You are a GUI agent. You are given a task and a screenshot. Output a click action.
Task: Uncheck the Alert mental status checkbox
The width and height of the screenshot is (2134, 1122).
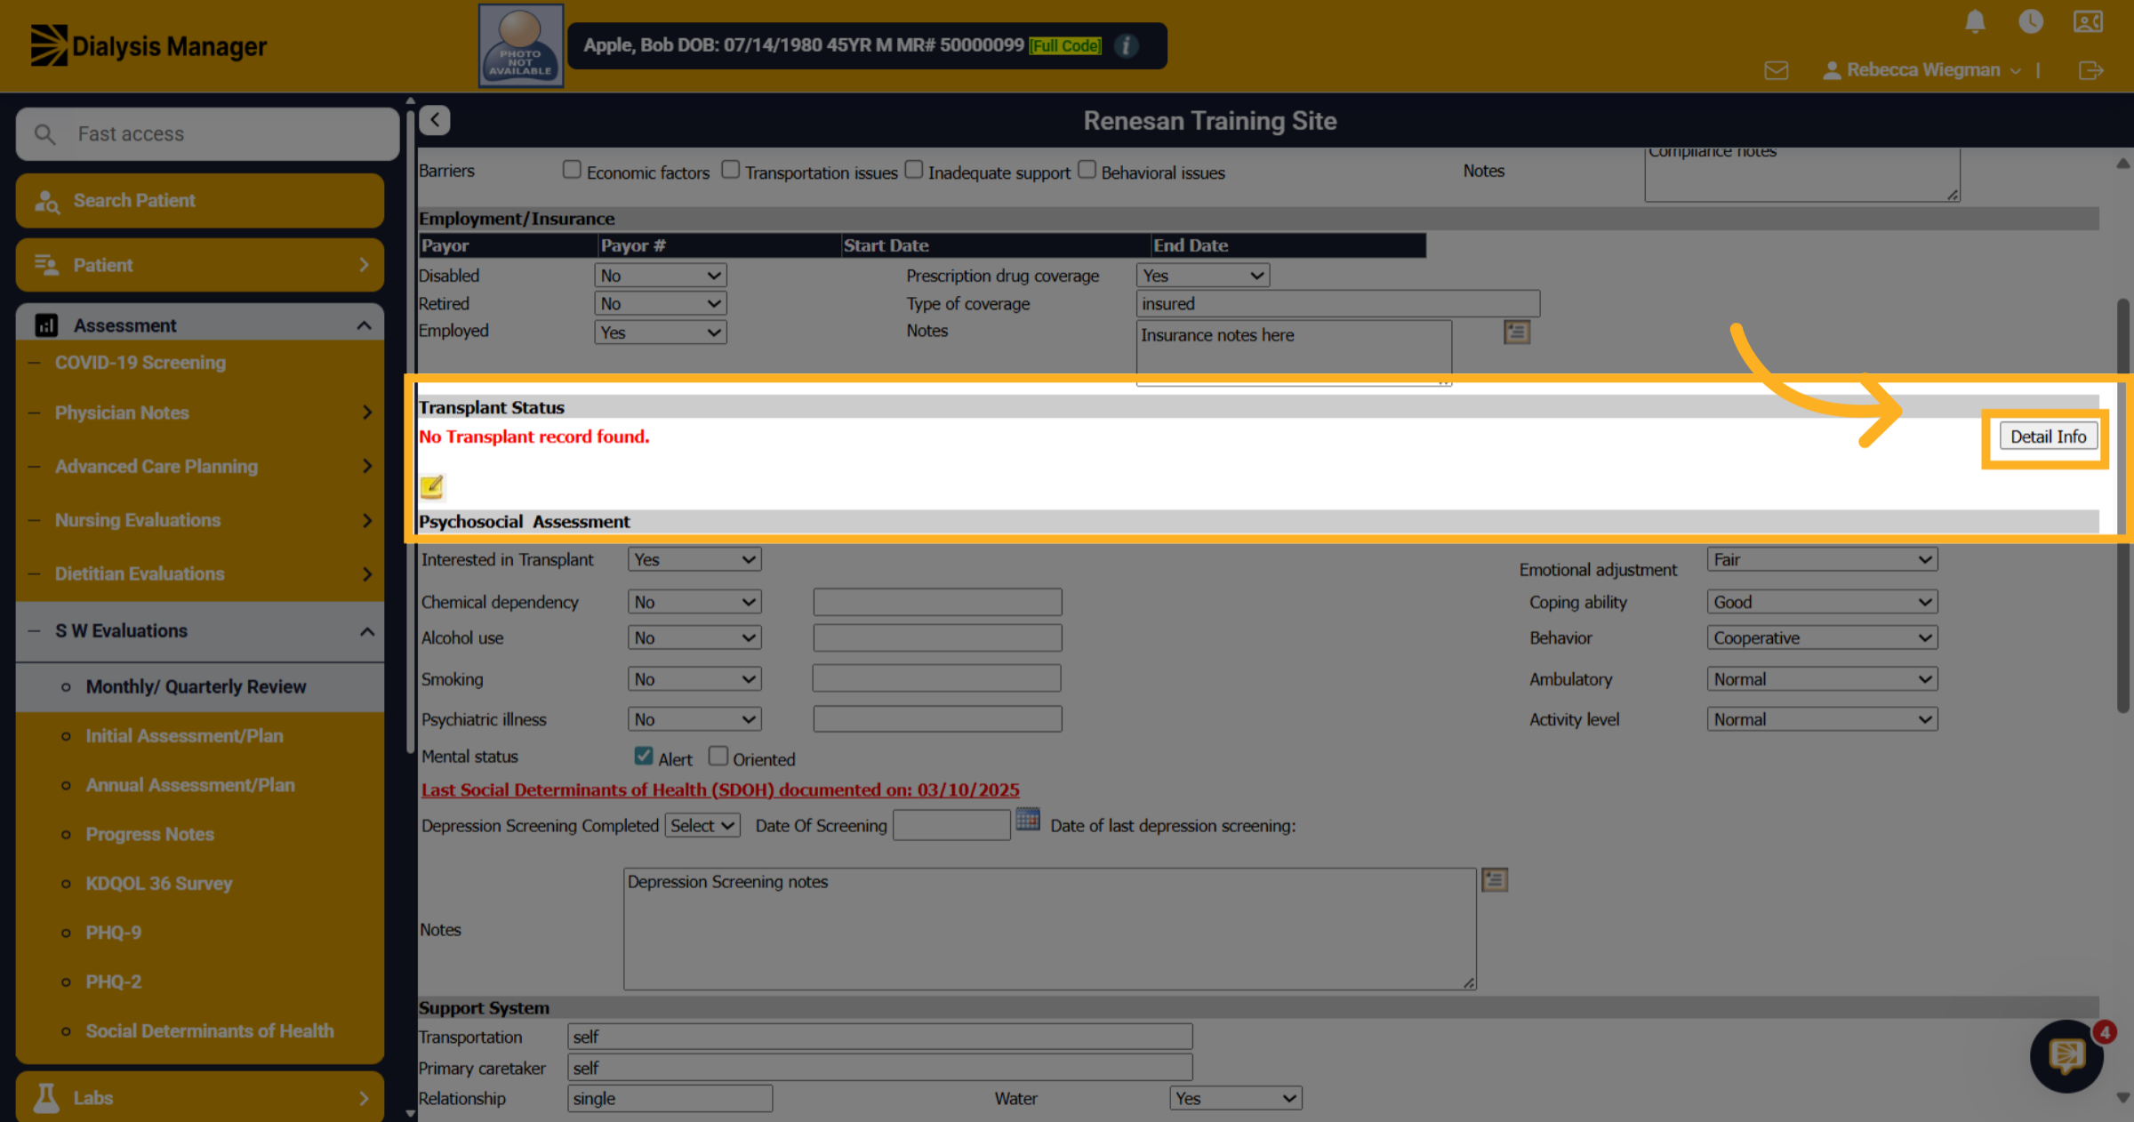coord(644,756)
